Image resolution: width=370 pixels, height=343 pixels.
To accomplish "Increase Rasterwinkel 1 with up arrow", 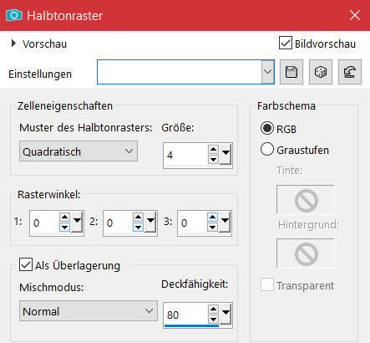I will (x=64, y=217).
